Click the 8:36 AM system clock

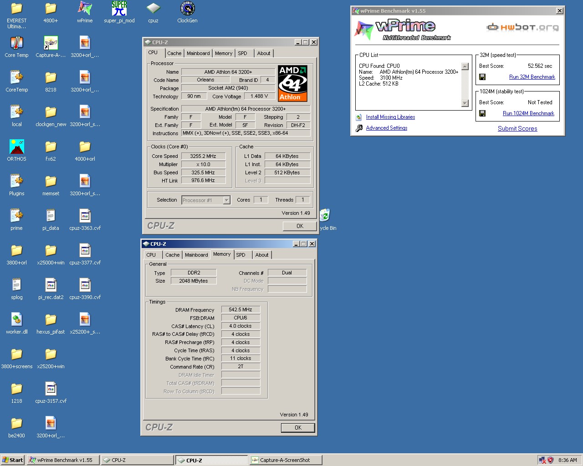(x=568, y=460)
